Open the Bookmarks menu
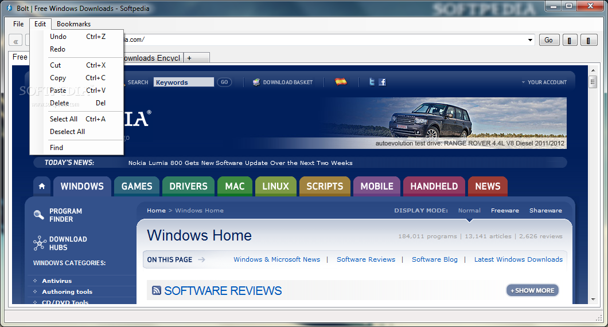 (73, 24)
